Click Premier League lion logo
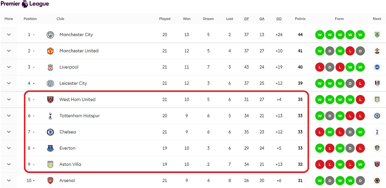The image size is (386, 188). pos(25,4)
